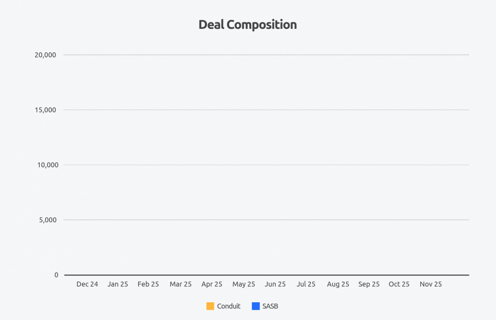Click the blue SASB legend swatch
The image size is (496, 320).
click(256, 306)
